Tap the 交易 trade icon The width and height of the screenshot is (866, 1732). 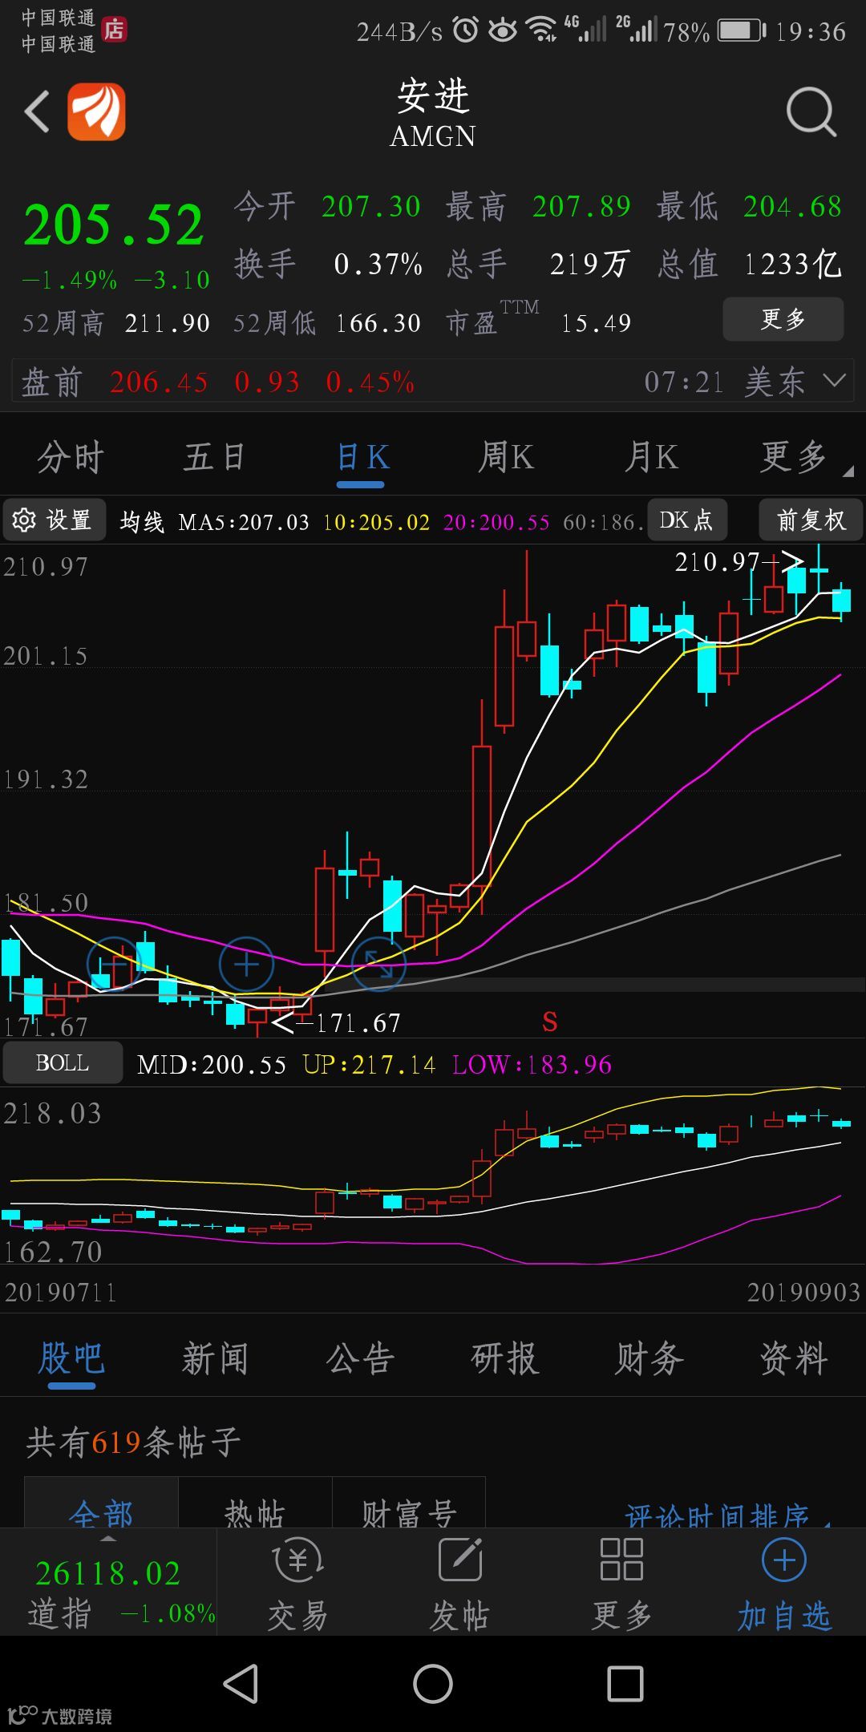tap(297, 1561)
